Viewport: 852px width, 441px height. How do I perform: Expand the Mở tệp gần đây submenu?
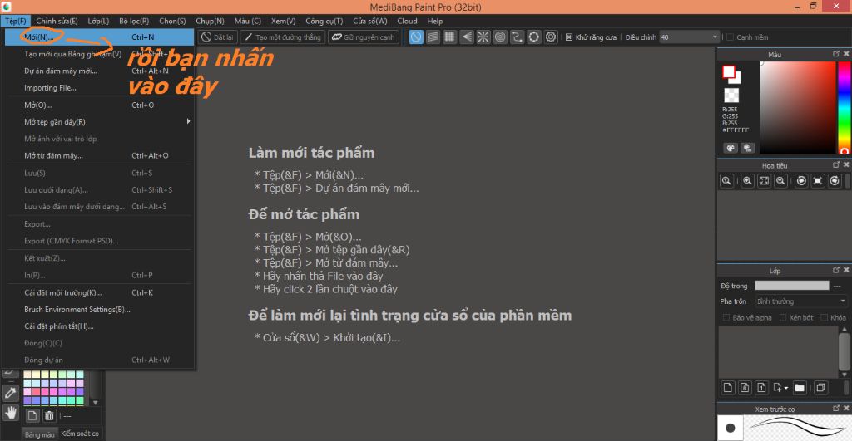click(100, 121)
